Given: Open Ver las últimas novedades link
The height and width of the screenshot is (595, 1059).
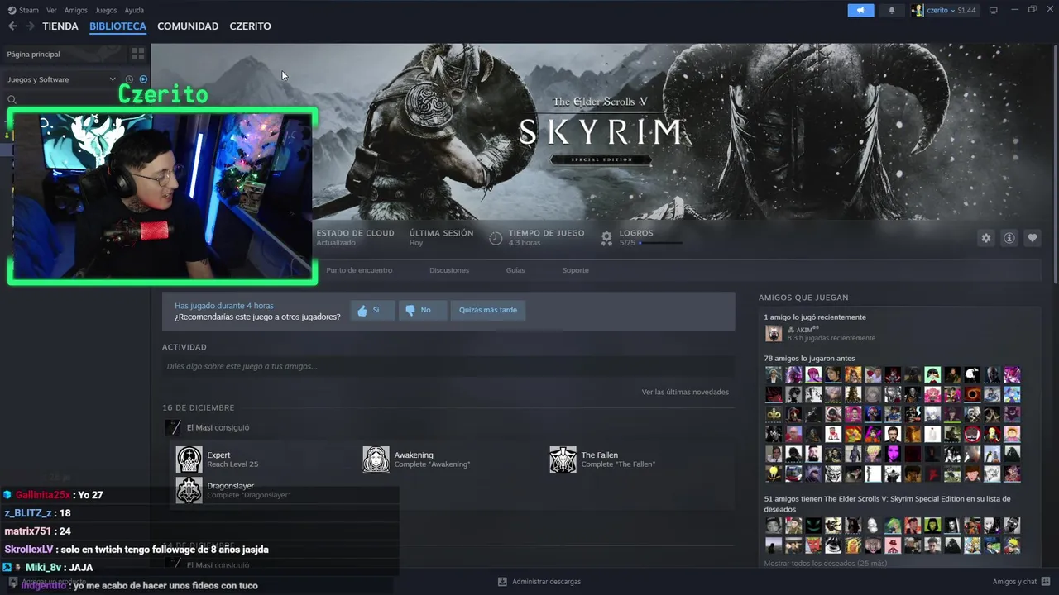Looking at the screenshot, I should click(685, 392).
